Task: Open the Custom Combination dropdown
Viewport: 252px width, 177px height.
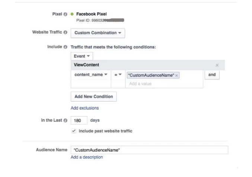Action: (98, 33)
